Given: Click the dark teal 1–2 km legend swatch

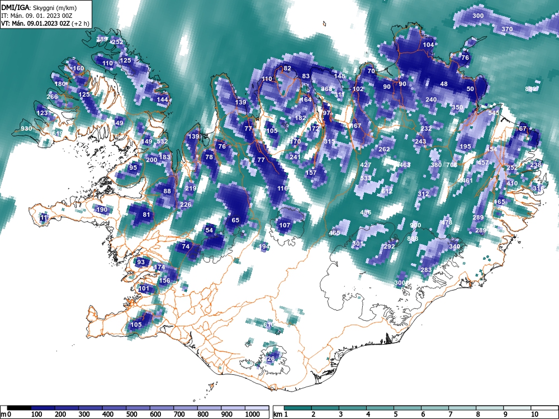Looking at the screenshot, I should (x=299, y=408).
